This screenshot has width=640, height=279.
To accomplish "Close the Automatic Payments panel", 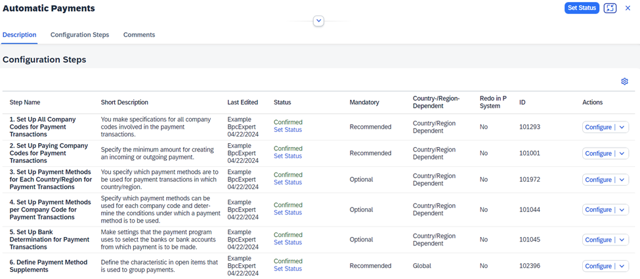I will (628, 8).
